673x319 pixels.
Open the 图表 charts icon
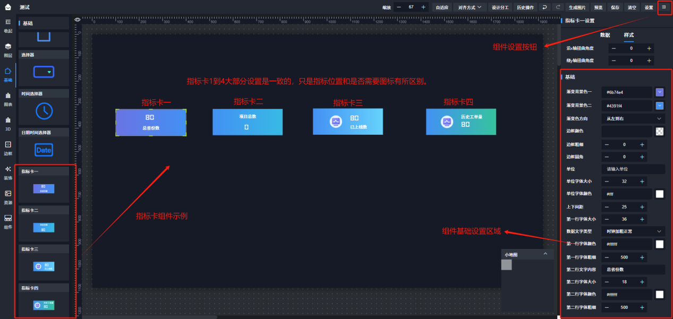click(x=8, y=95)
